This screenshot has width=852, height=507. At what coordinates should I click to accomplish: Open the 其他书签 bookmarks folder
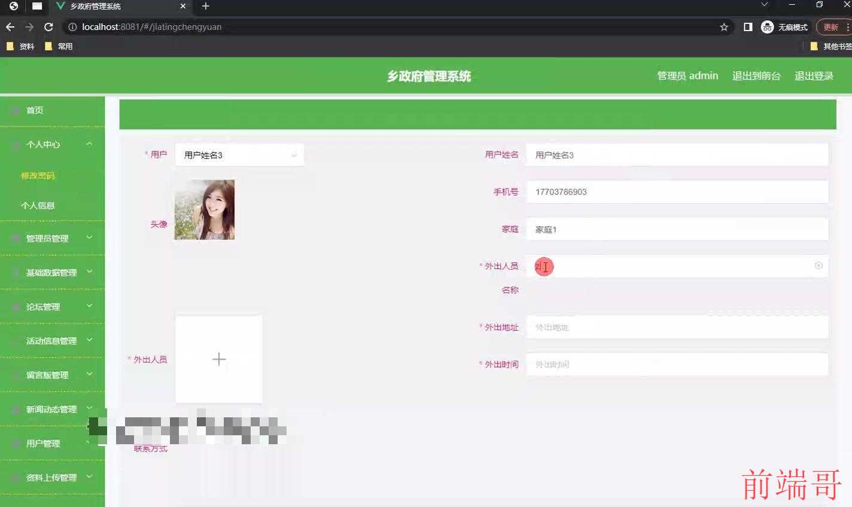tap(831, 46)
